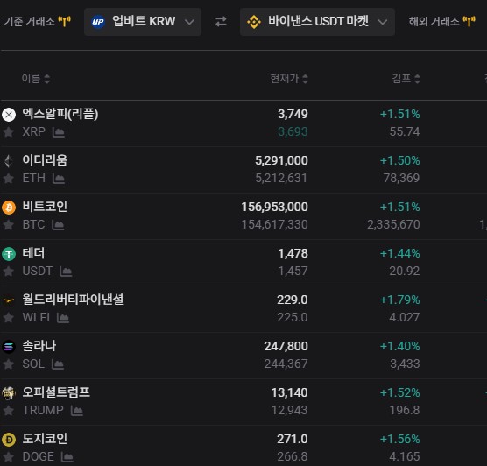Click the Tether price 1,478

(x=293, y=253)
